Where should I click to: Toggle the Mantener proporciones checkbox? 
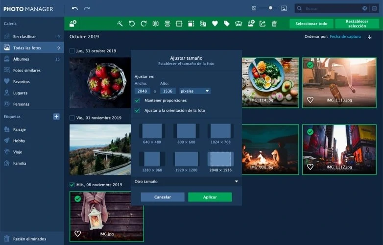[x=137, y=100]
